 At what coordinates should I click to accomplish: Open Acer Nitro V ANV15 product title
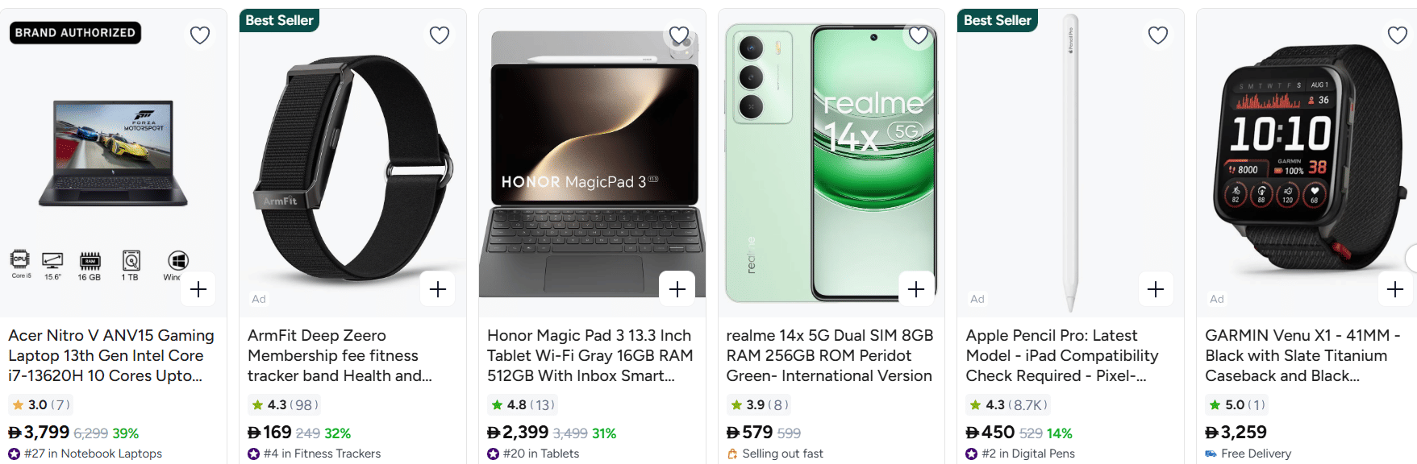(x=111, y=355)
